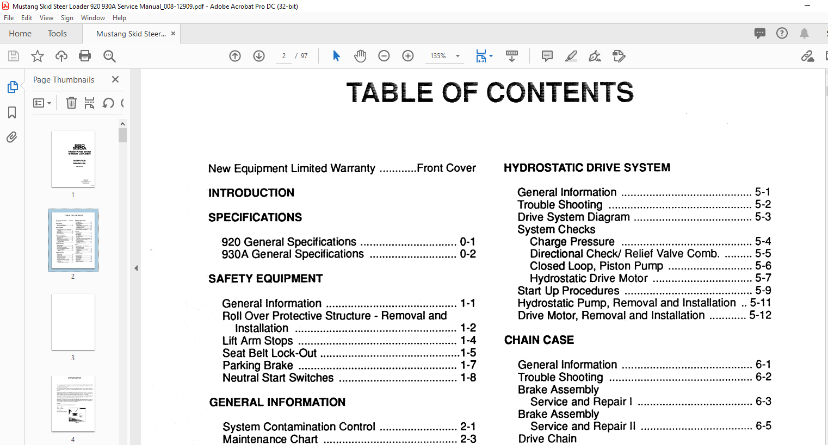Image resolution: width=828 pixels, height=445 pixels.
Task: Open the File menu
Action: 9,18
